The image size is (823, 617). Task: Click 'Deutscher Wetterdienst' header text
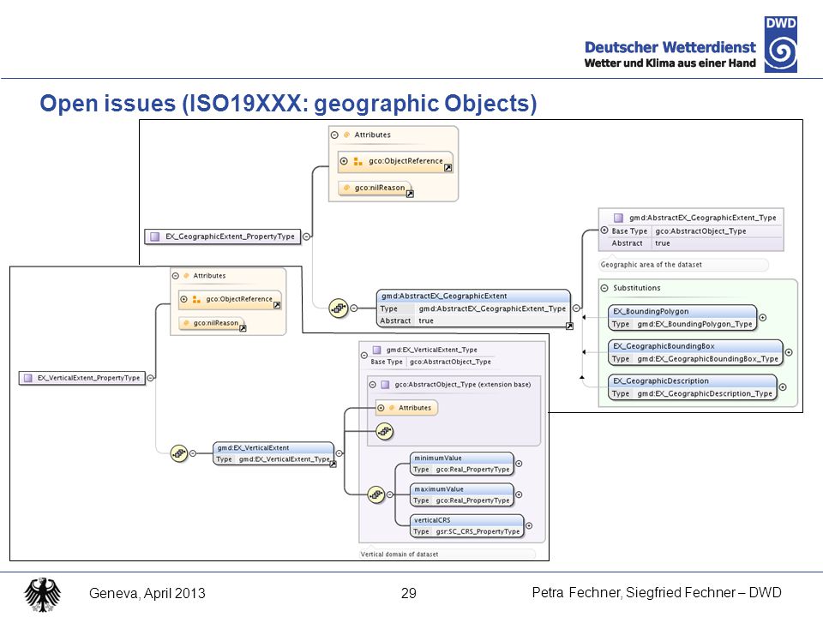click(670, 47)
